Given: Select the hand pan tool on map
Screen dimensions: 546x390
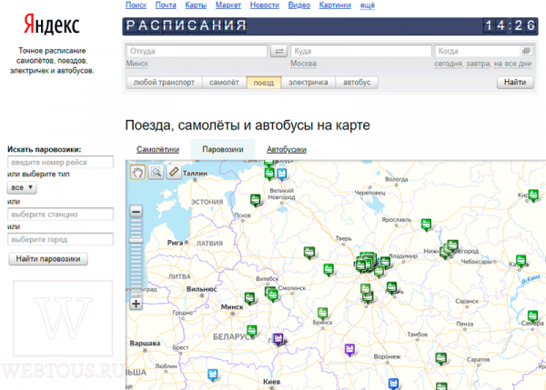Looking at the screenshot, I should point(137,172).
